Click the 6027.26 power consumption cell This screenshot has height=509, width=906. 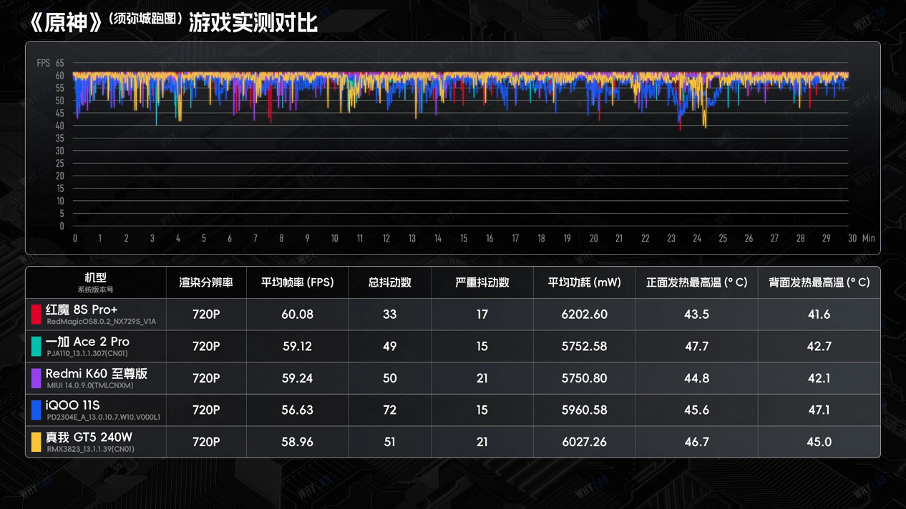[x=584, y=442]
